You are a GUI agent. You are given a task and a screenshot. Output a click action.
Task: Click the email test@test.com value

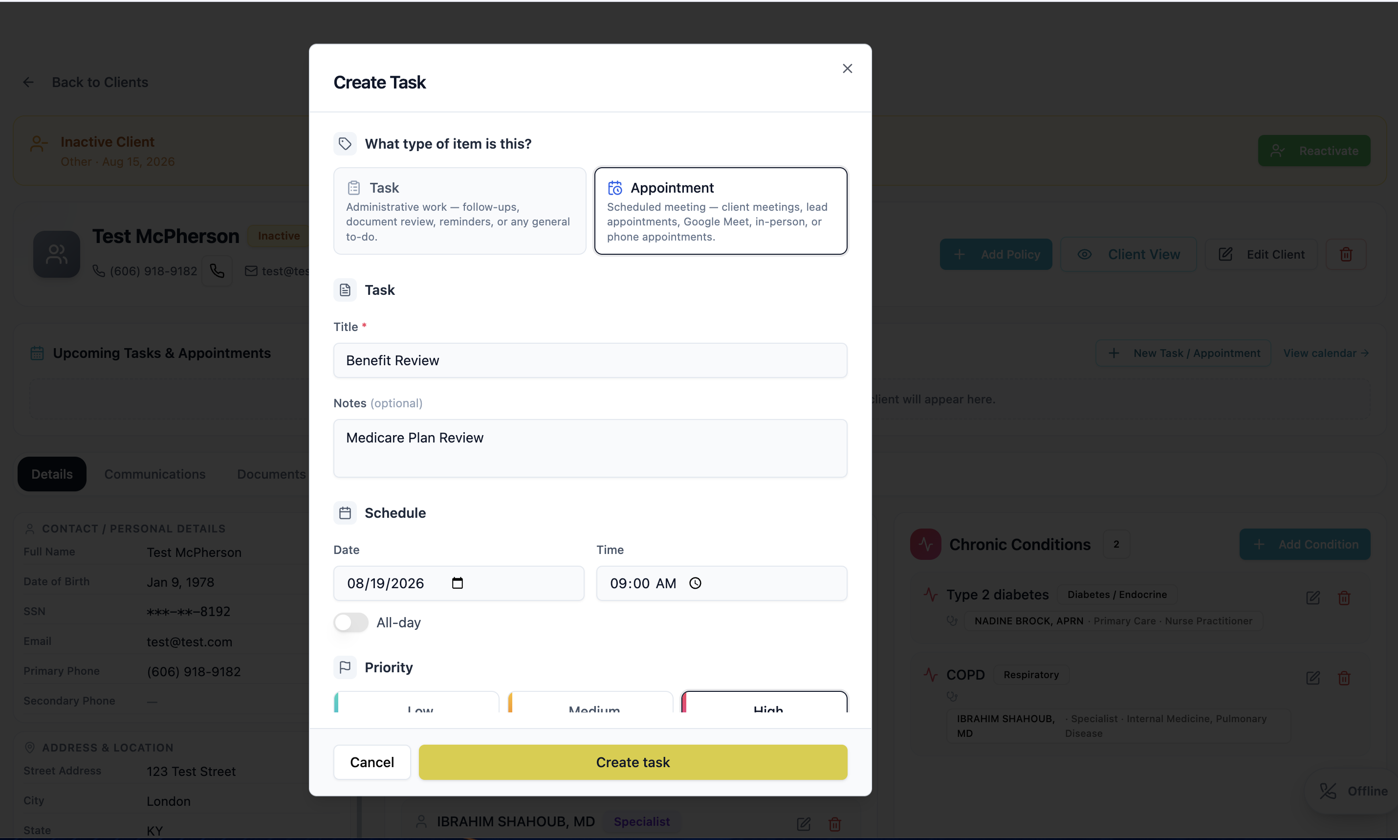click(190, 642)
